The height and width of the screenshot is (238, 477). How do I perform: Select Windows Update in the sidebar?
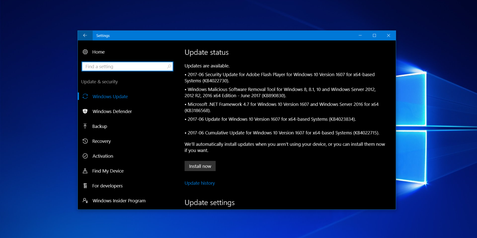coord(110,96)
